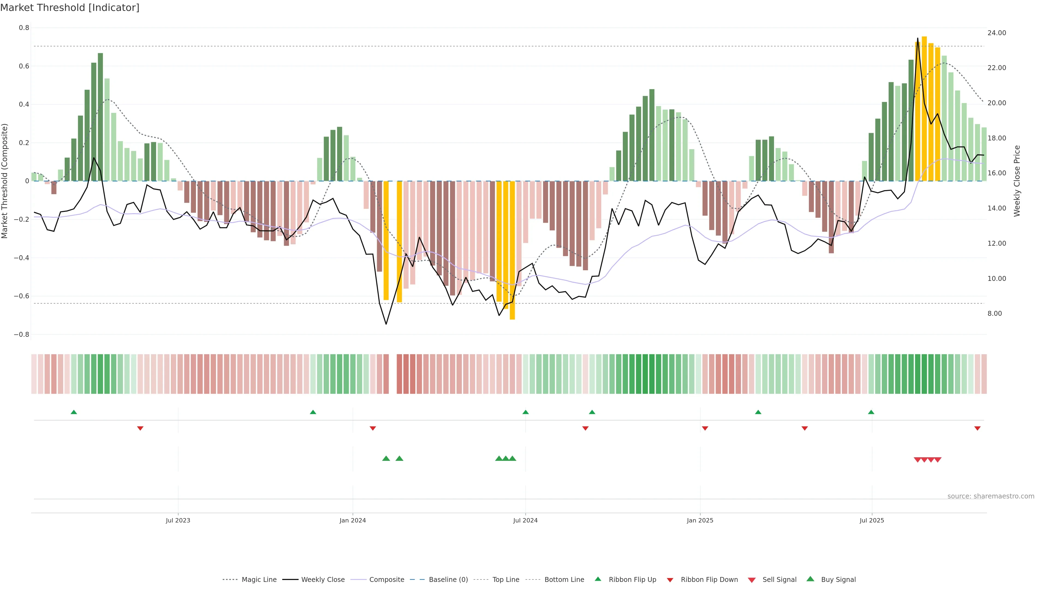The height and width of the screenshot is (589, 1048).
Task: Toggle Composite legend entry
Action: [x=386, y=580]
